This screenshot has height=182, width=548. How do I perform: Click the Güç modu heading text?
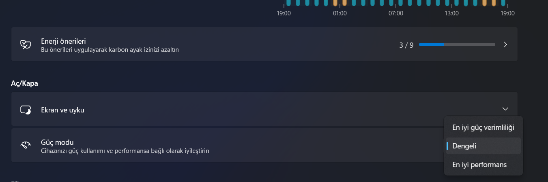(57, 142)
